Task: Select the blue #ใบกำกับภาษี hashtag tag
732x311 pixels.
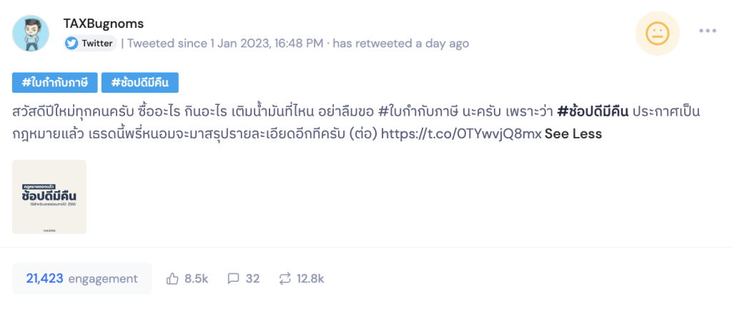Action: [54, 82]
